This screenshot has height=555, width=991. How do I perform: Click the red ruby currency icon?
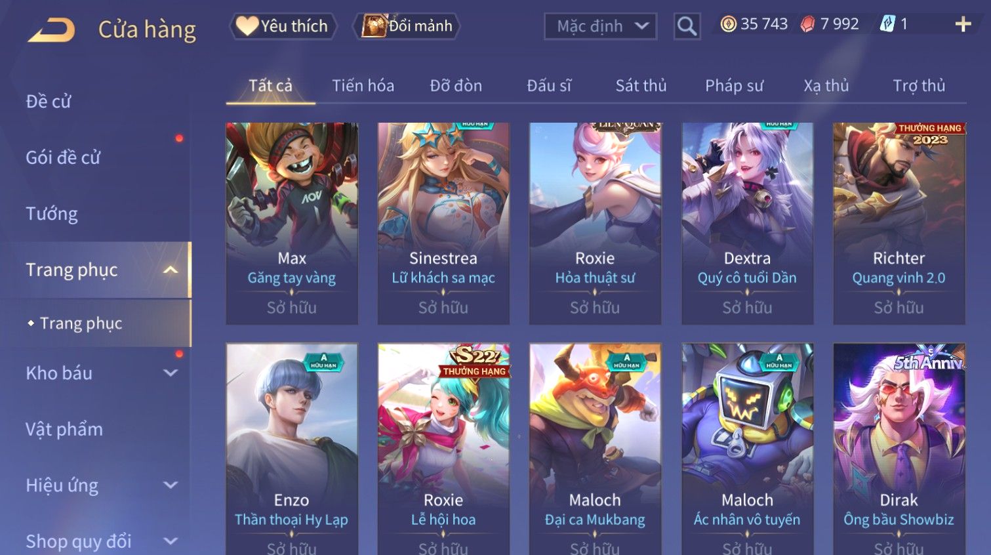[x=807, y=24]
